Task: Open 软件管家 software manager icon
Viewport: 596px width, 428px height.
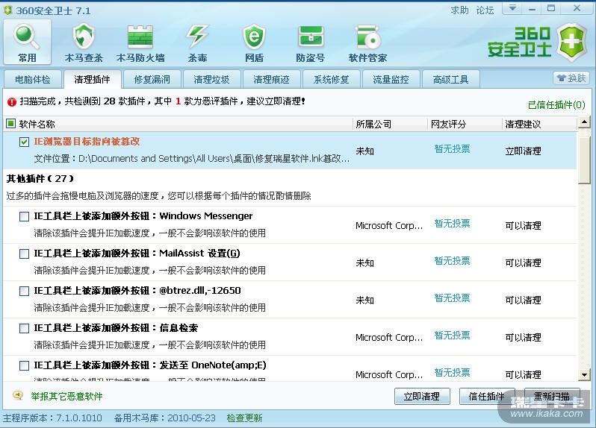Action: pyautogui.click(x=367, y=42)
